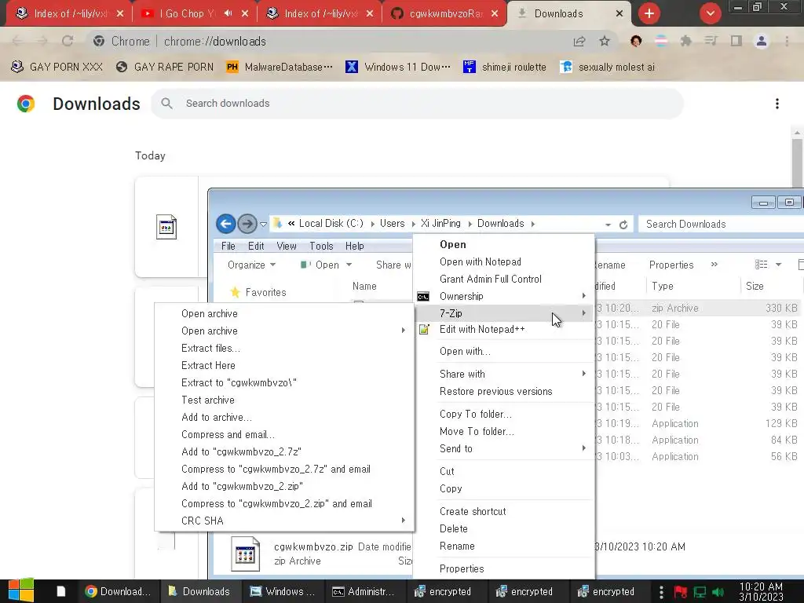Click the Users breadcrumb in the address bar

[x=393, y=224]
